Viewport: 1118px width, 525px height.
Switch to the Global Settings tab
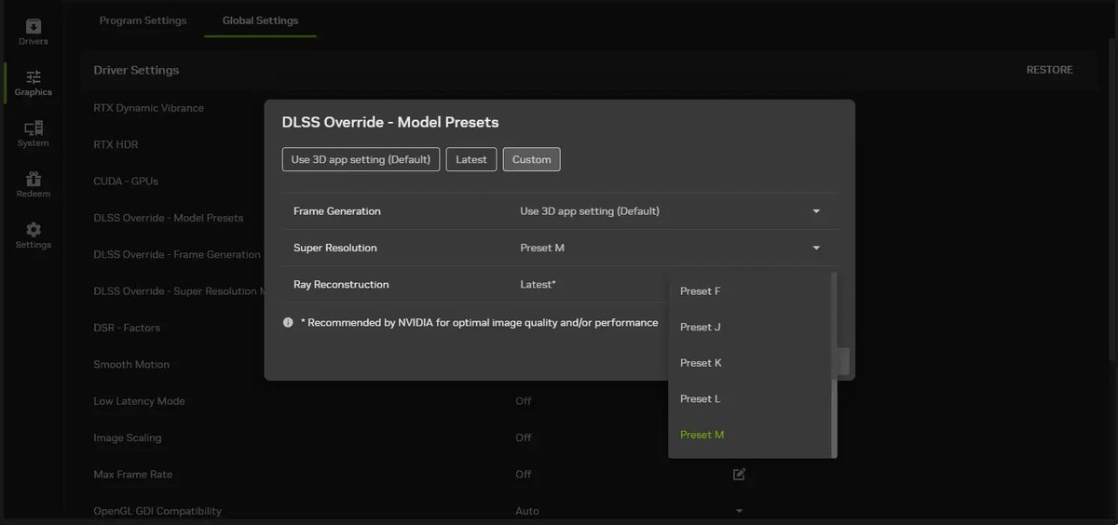(x=260, y=20)
